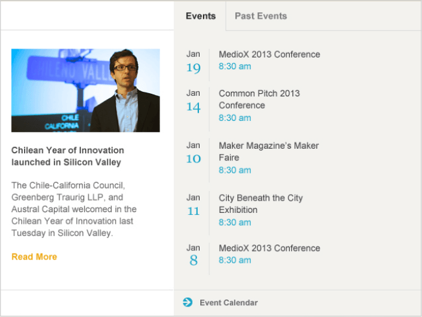Click 8:30 am under Maker Faire
This screenshot has height=317, width=422.
point(235,170)
